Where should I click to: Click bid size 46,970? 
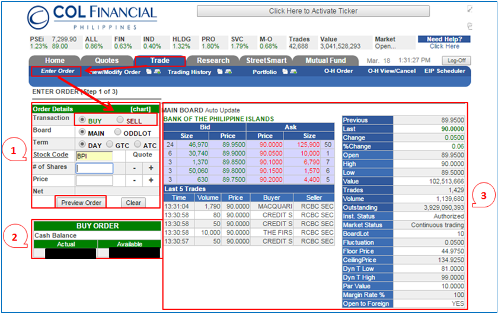point(199,145)
